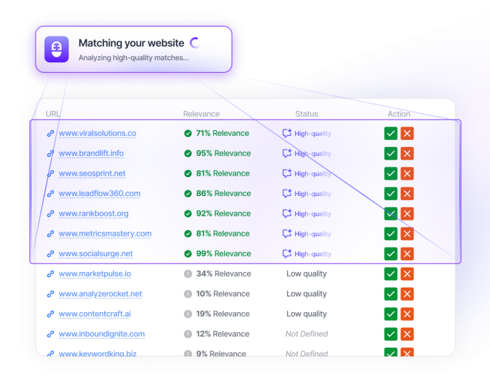Select the 10% Relevance value
Screen dimensions: 490x382
[223, 294]
